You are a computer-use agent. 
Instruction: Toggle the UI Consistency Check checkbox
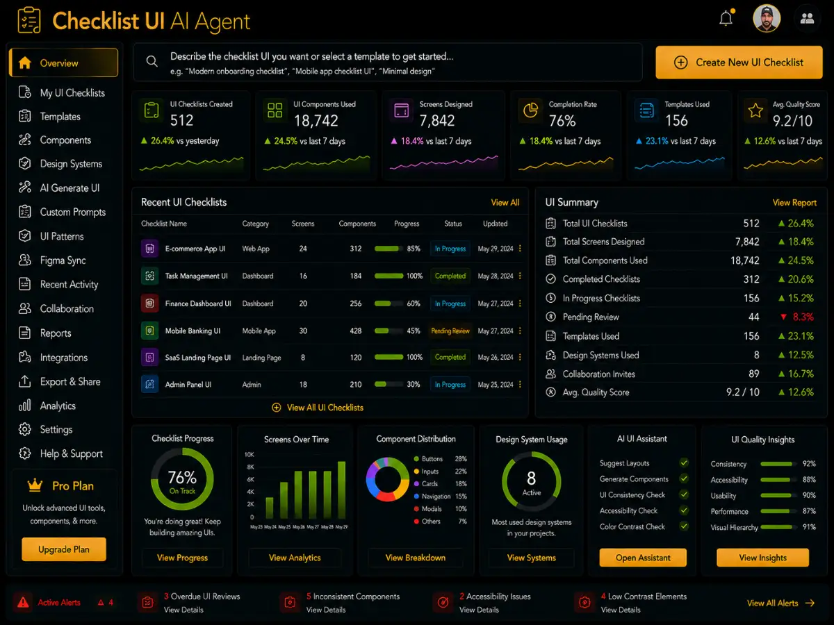pyautogui.click(x=684, y=495)
